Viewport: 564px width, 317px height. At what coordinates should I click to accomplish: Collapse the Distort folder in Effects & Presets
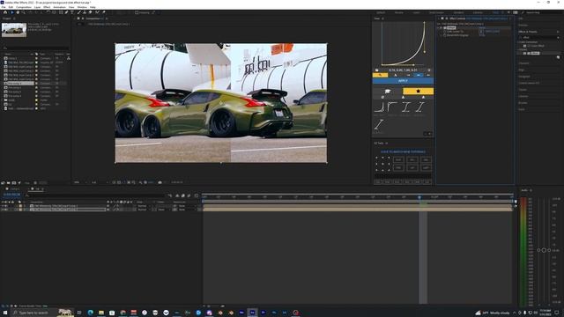519,49
